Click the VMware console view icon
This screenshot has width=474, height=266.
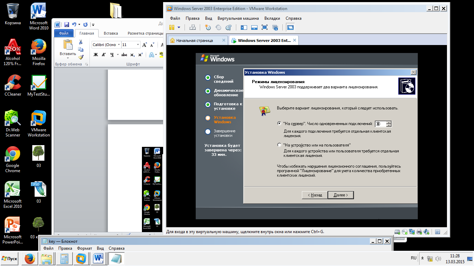(x=290, y=27)
